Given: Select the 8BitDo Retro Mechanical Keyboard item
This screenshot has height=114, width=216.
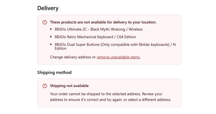Looking at the screenshot, I should [x=95, y=37].
